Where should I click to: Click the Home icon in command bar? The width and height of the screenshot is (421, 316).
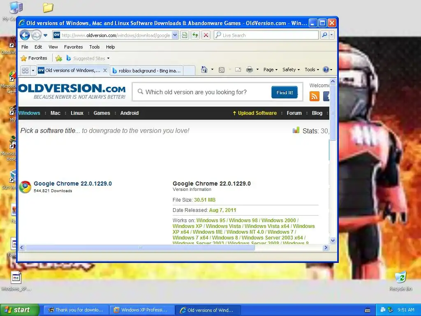click(204, 70)
